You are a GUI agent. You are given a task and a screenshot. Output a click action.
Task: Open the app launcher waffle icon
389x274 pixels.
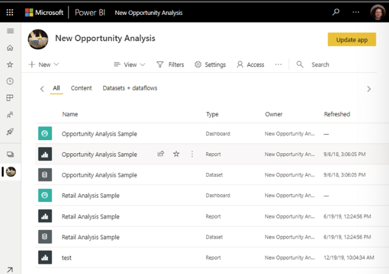pos(10,12)
